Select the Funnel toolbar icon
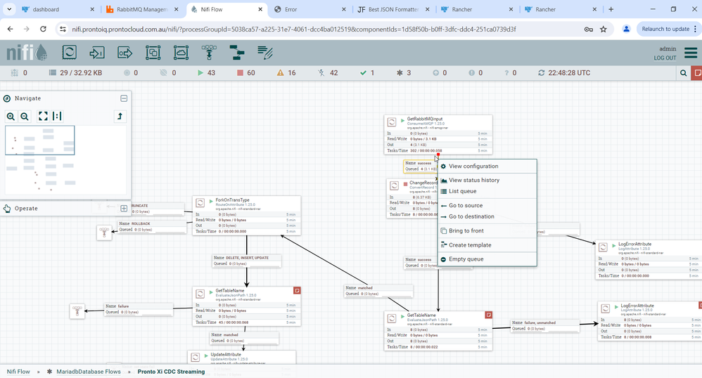Image resolution: width=702 pixels, height=378 pixels. coord(209,52)
